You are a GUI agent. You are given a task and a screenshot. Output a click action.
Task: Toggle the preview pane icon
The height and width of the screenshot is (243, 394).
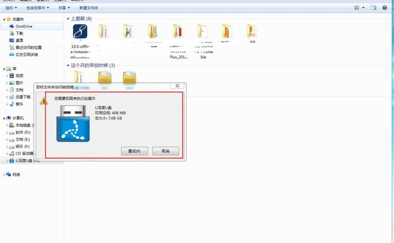coord(373,8)
